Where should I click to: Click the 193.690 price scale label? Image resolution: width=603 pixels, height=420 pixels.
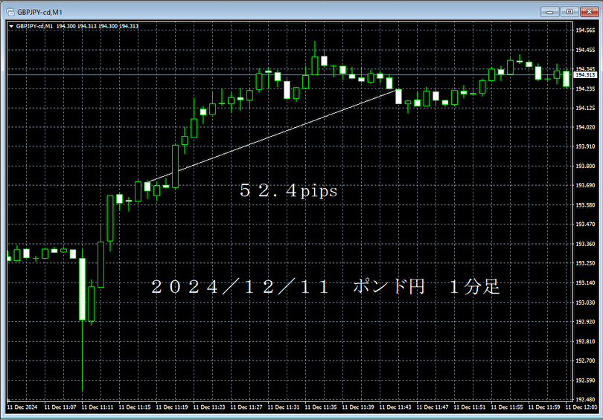(x=585, y=185)
